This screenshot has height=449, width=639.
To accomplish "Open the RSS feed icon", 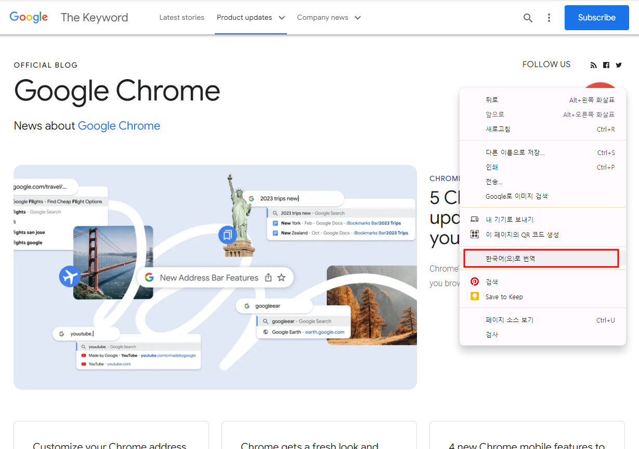I will [594, 65].
